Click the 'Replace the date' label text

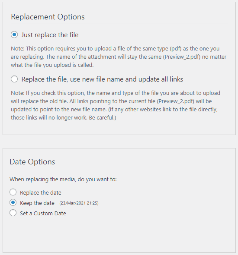click(x=41, y=192)
